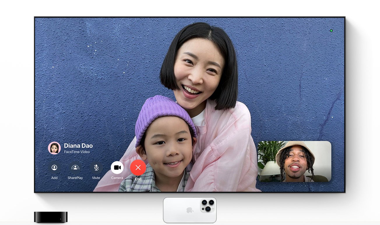Select the Diana Dao caller name

(x=78, y=145)
